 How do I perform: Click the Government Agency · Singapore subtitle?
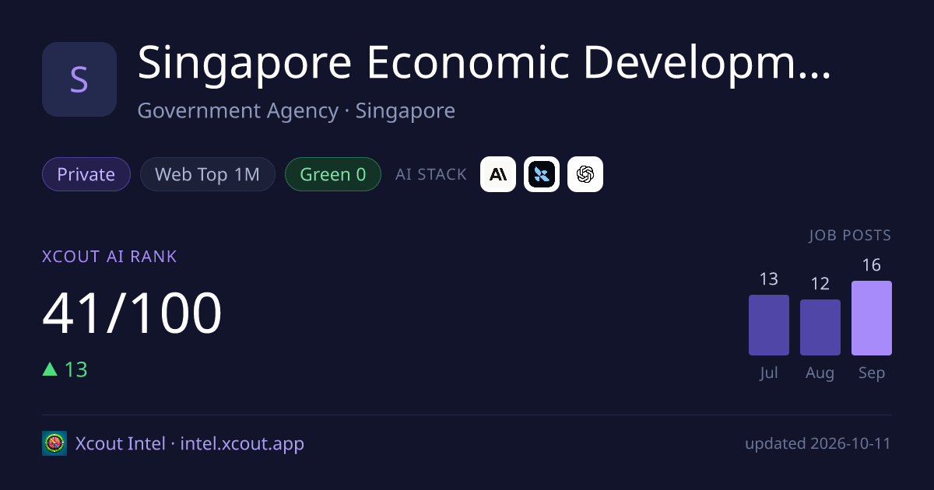(x=297, y=110)
